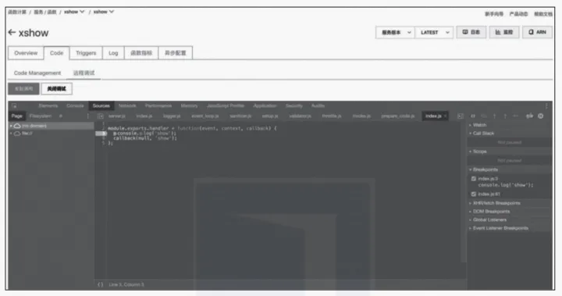The width and height of the screenshot is (562, 296).
Task: Click the ARN button
Action: 537,32
